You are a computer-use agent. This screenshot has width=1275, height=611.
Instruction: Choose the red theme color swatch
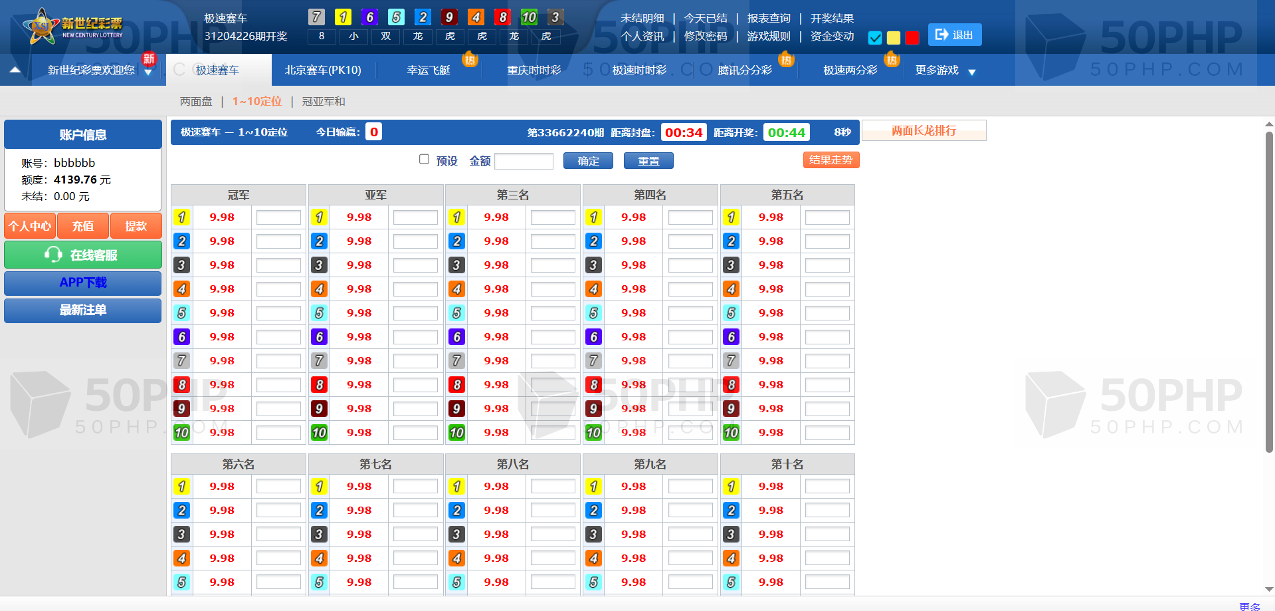(912, 38)
